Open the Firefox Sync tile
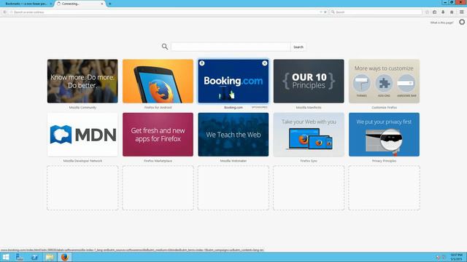The height and width of the screenshot is (262, 467). pyautogui.click(x=309, y=135)
